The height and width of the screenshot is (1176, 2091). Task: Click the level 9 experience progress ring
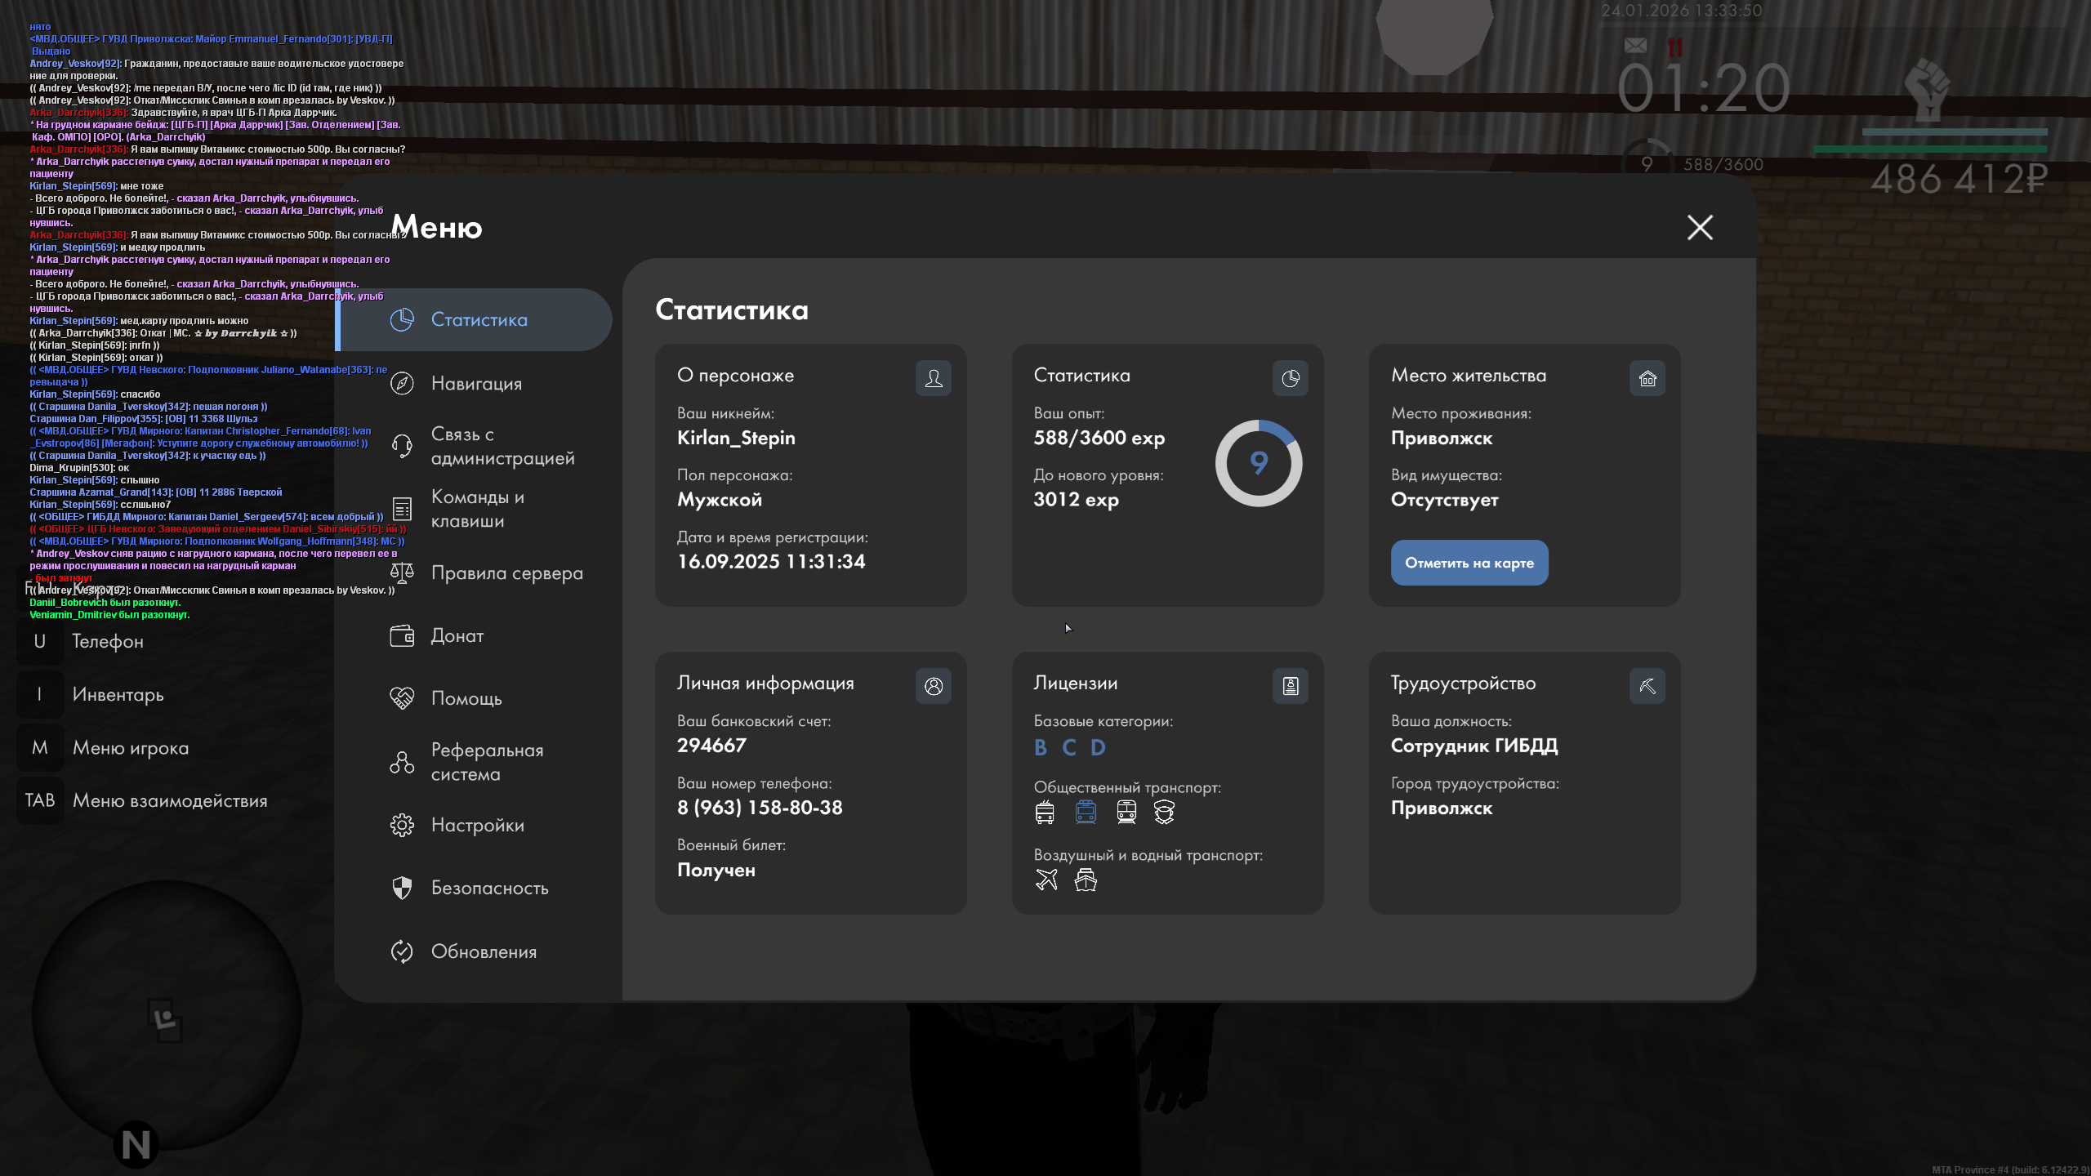pyautogui.click(x=1258, y=463)
